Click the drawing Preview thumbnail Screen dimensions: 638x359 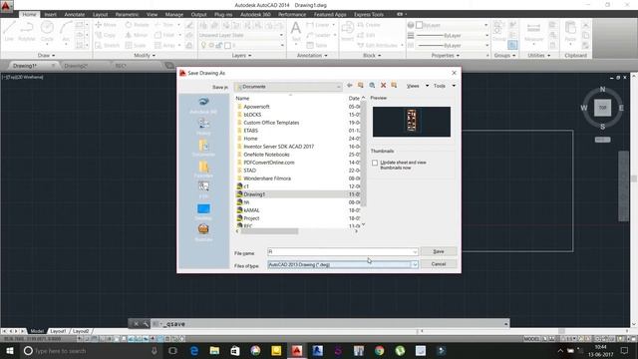(412, 122)
